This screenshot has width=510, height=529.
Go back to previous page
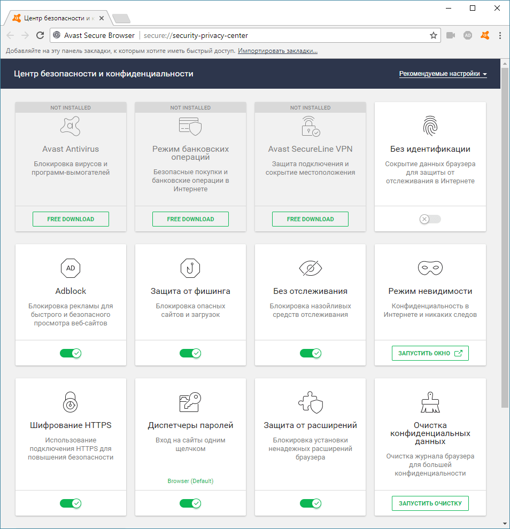10,35
